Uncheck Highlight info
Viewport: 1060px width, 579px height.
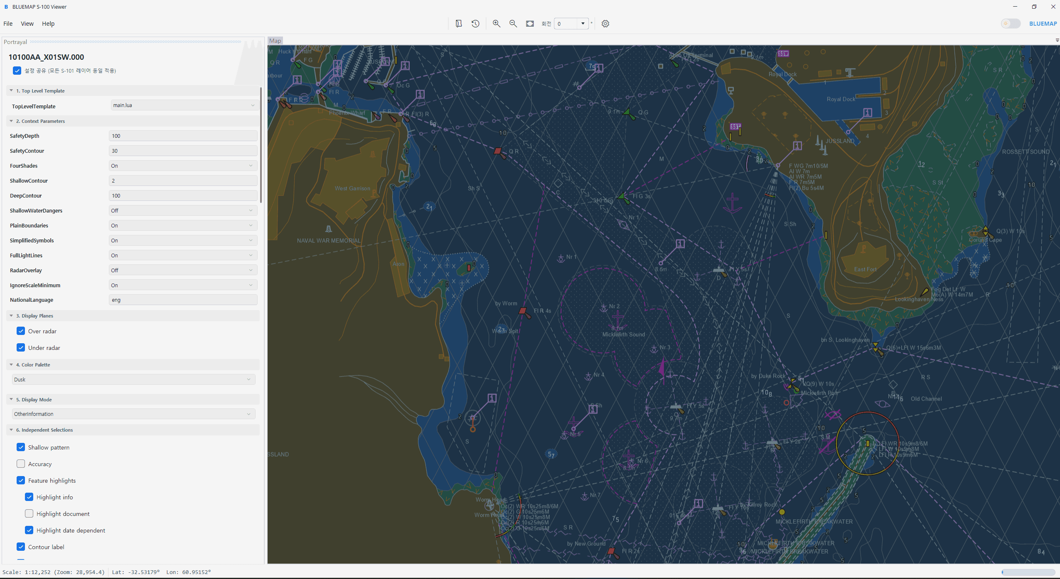[29, 497]
